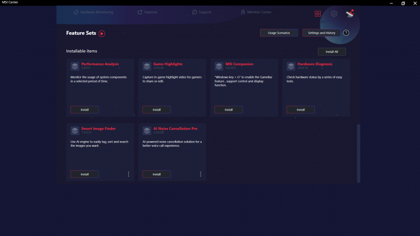Open the settings gear icon
Screen dimensions: 420x236
334,14
